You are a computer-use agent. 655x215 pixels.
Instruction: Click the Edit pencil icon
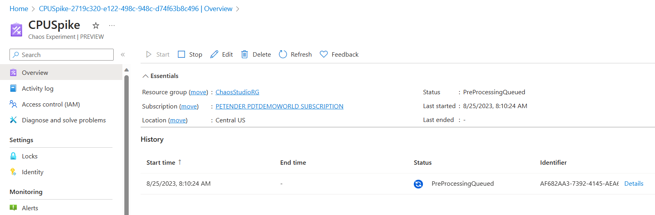(x=214, y=54)
